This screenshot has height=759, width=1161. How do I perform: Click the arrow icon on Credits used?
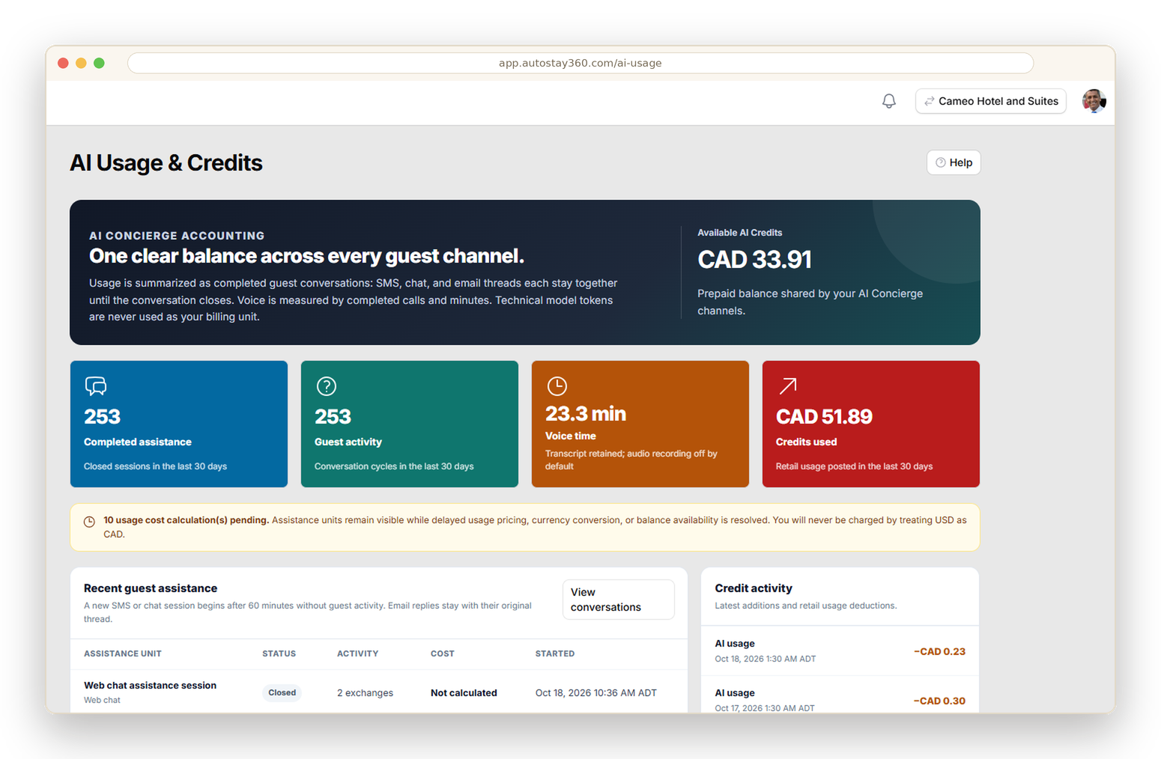click(788, 385)
